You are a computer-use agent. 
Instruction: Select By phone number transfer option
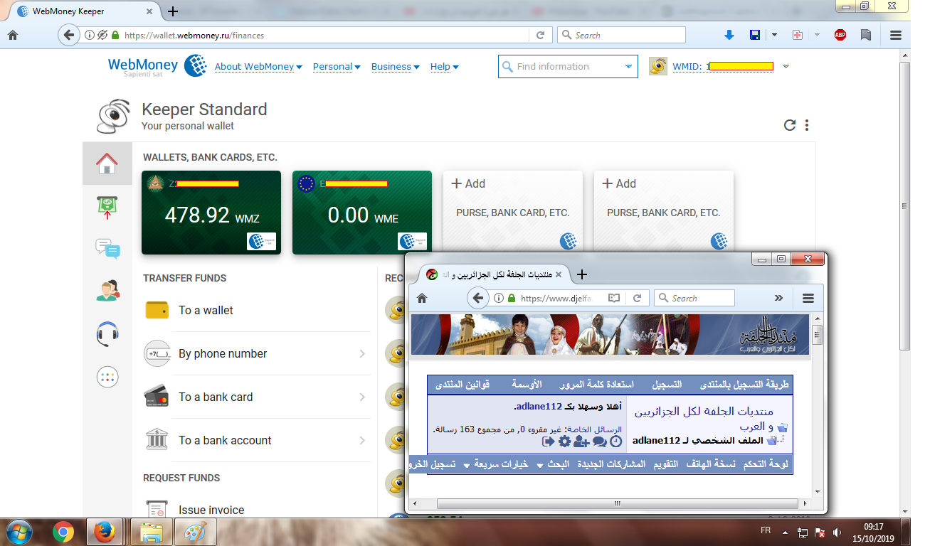tap(257, 354)
